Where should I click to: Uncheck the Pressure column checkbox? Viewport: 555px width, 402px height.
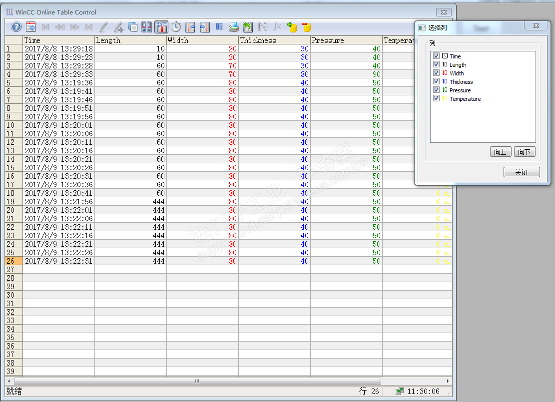437,90
